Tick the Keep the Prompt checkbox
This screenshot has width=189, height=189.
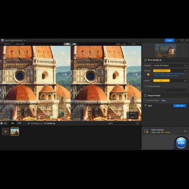pyautogui.click(x=146, y=101)
